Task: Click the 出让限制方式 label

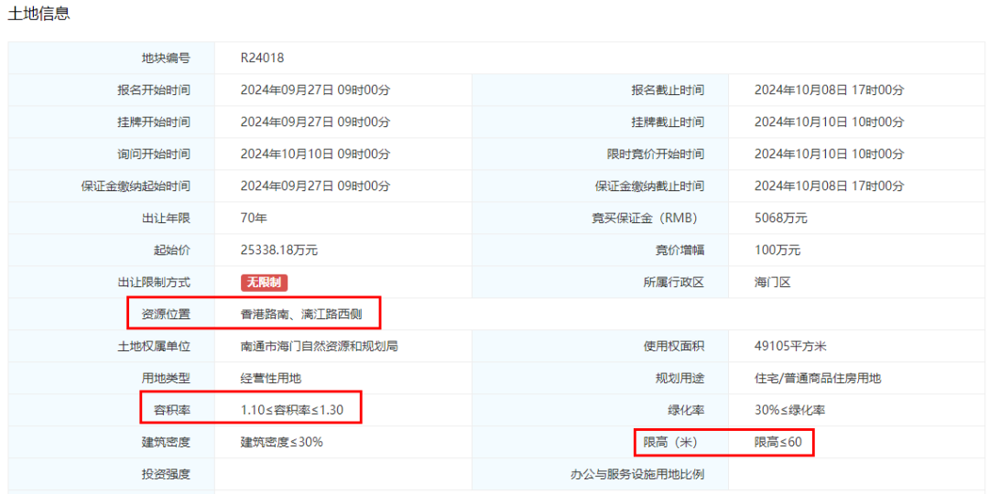Action: [x=153, y=283]
